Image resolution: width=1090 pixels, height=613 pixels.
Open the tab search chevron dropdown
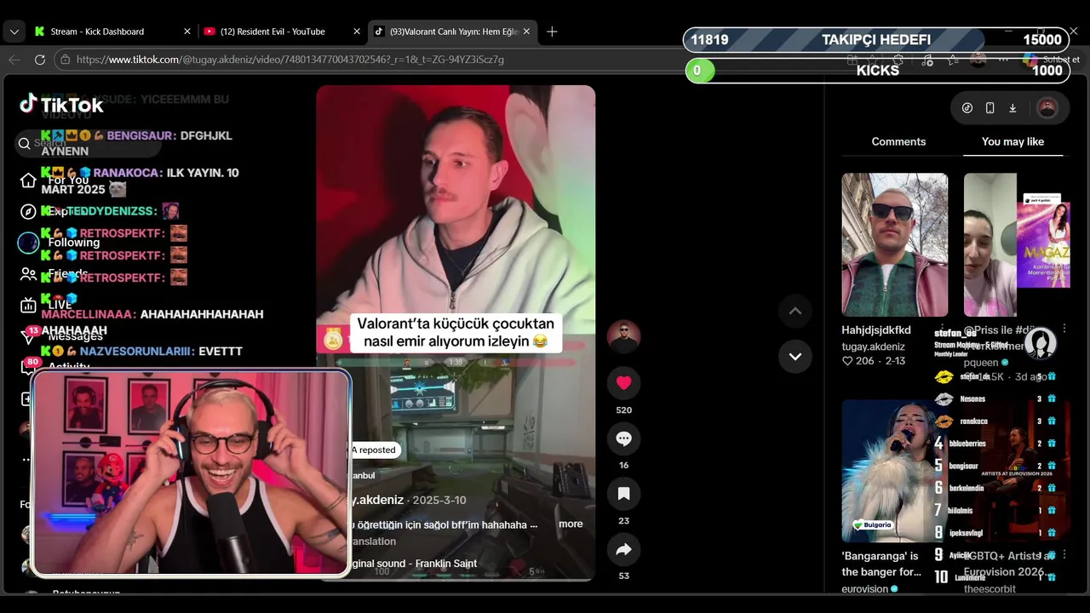14,32
